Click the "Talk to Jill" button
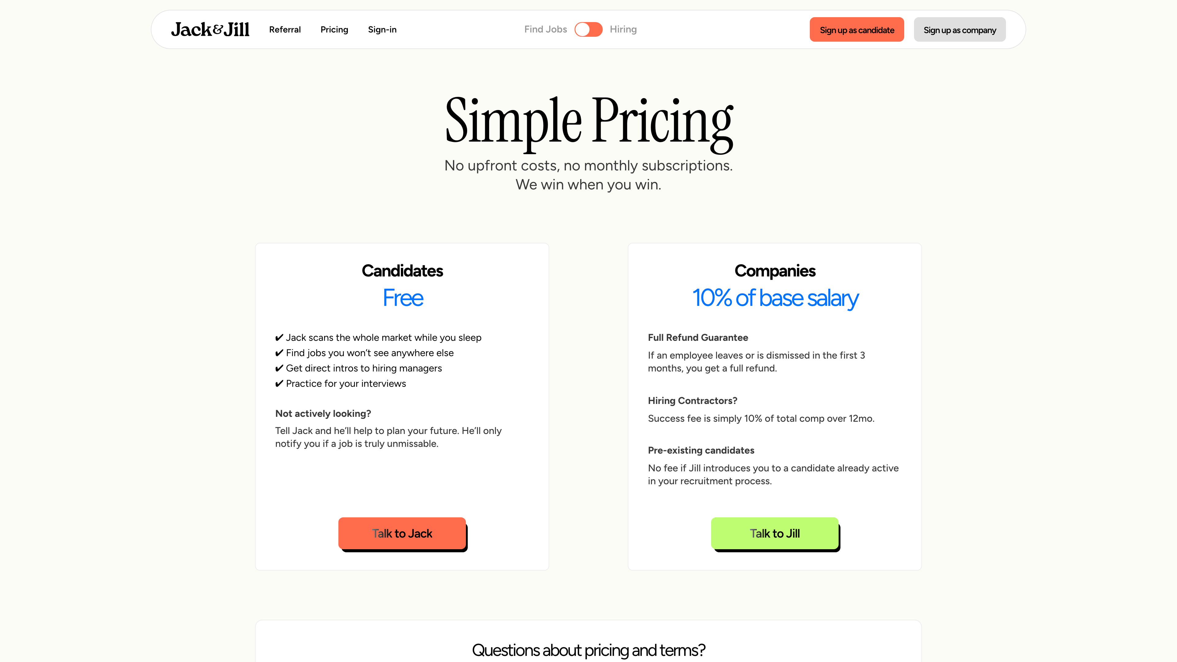Viewport: 1177px width, 662px height. tap(775, 533)
